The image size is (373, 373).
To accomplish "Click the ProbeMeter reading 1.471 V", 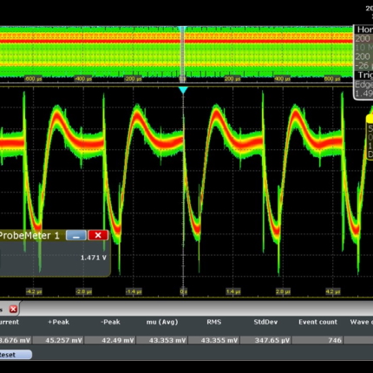I will (x=94, y=258).
